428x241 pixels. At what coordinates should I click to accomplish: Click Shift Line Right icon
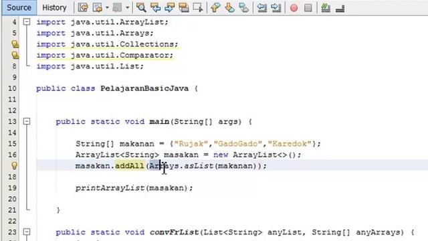click(x=276, y=7)
